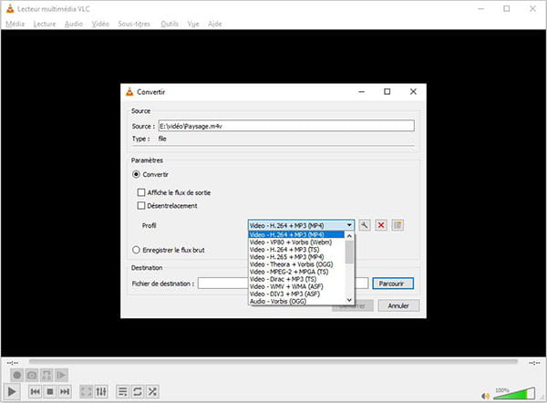Stop playback with the stop button
547x403 pixels.
click(x=50, y=392)
